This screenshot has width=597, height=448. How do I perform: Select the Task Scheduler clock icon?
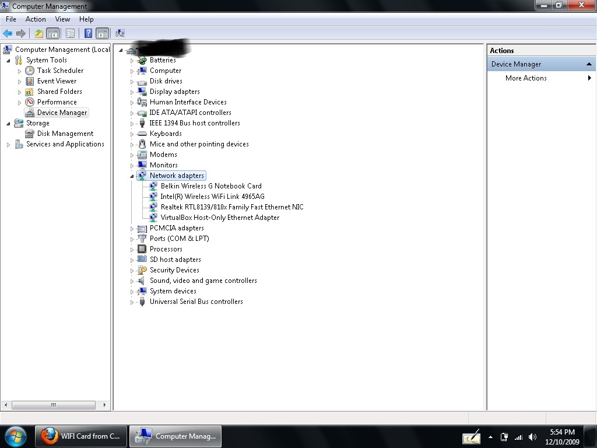tap(30, 71)
